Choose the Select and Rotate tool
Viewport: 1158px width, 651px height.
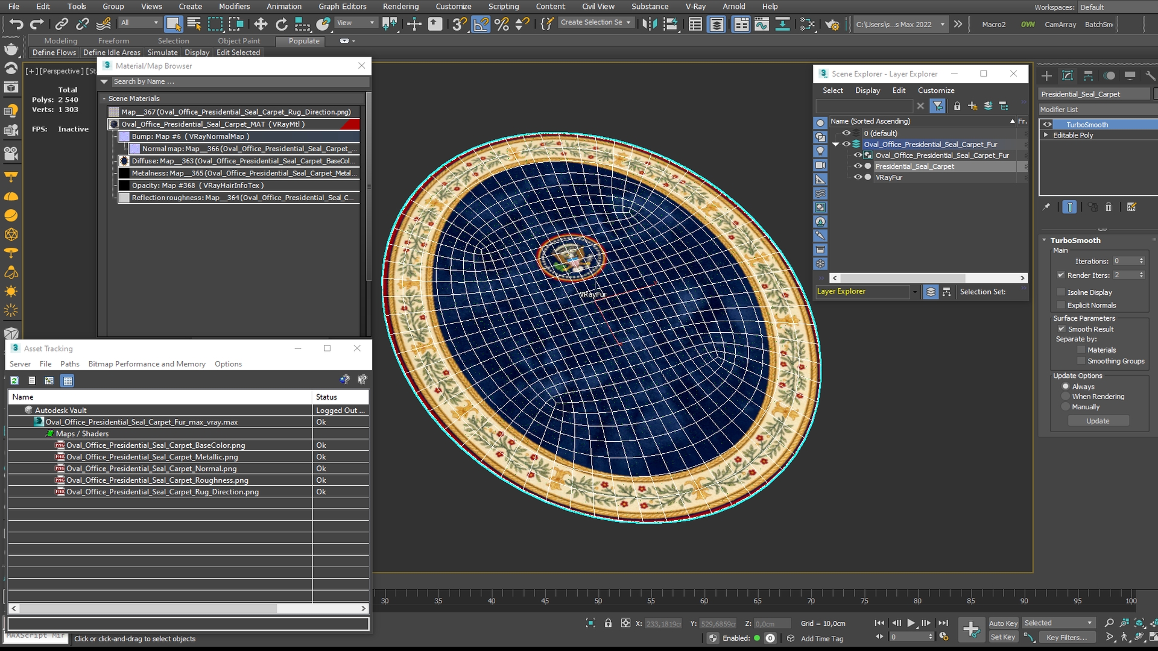click(x=282, y=24)
